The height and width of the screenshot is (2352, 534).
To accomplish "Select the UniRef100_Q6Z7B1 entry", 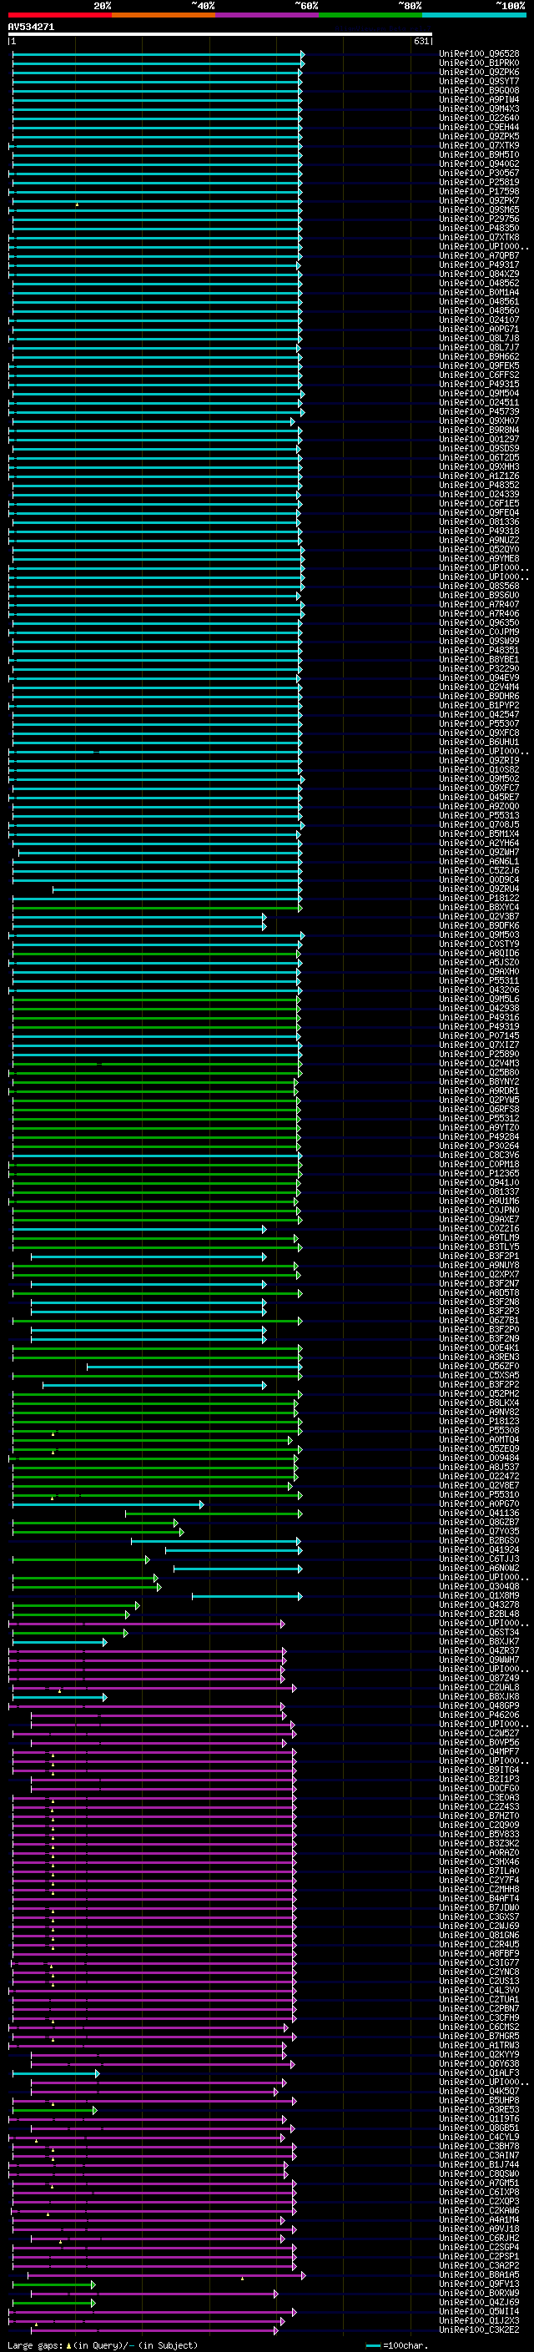I will (x=479, y=1320).
